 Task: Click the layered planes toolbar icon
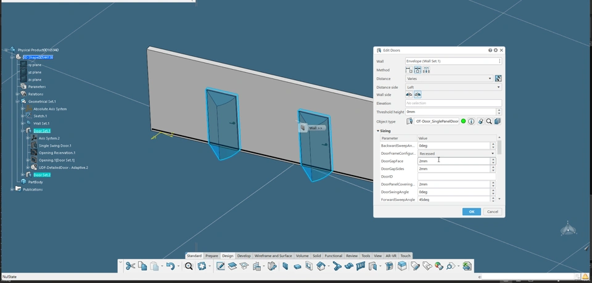232,266
